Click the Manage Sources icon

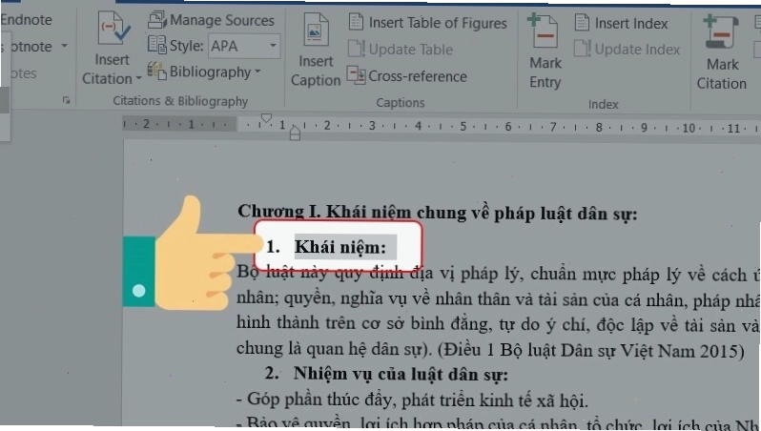(x=156, y=20)
